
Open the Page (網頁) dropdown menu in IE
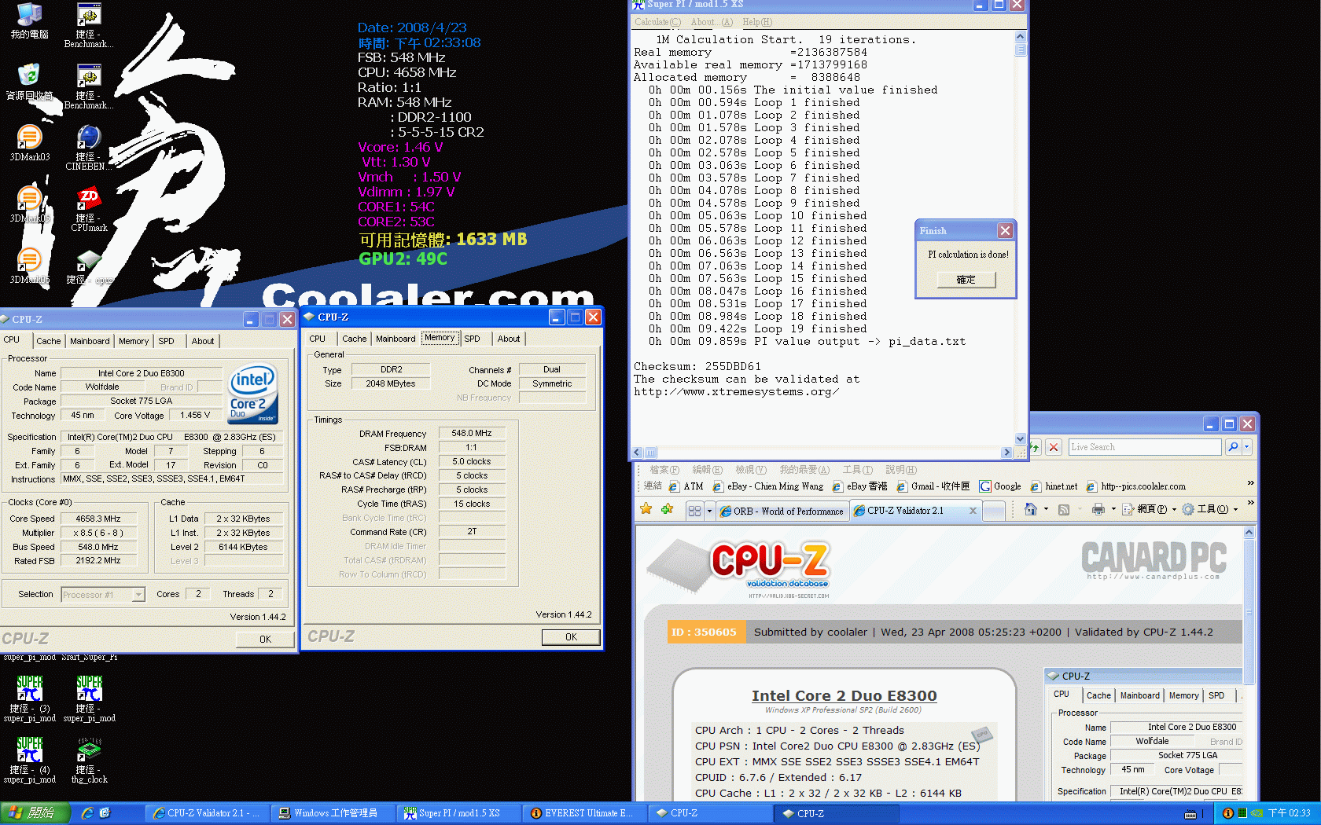click(x=1149, y=509)
